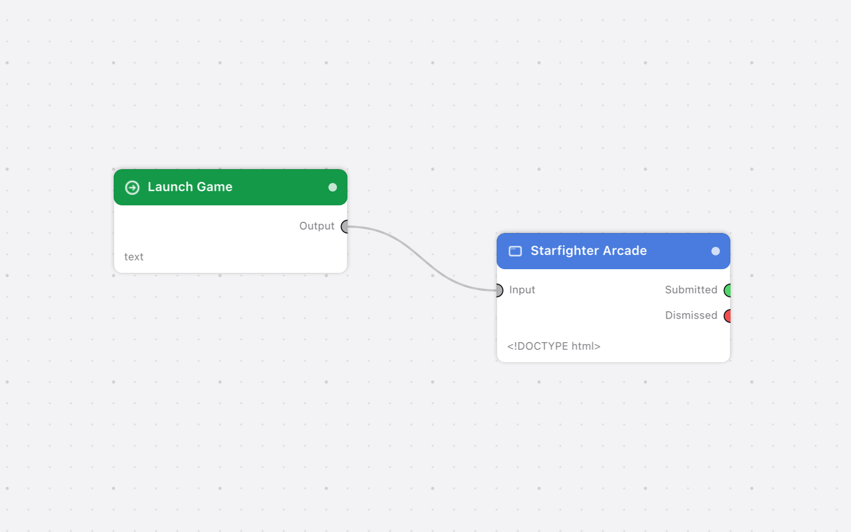
Task: Click the red Dismissed output port
Action: pos(728,316)
